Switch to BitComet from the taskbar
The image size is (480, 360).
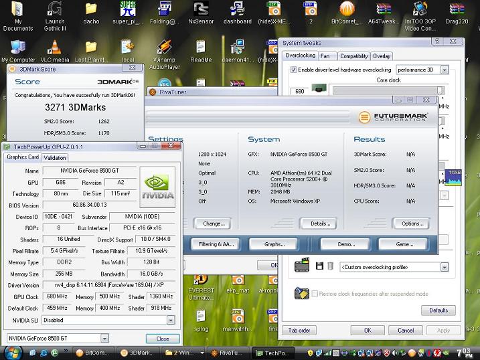click(x=93, y=353)
